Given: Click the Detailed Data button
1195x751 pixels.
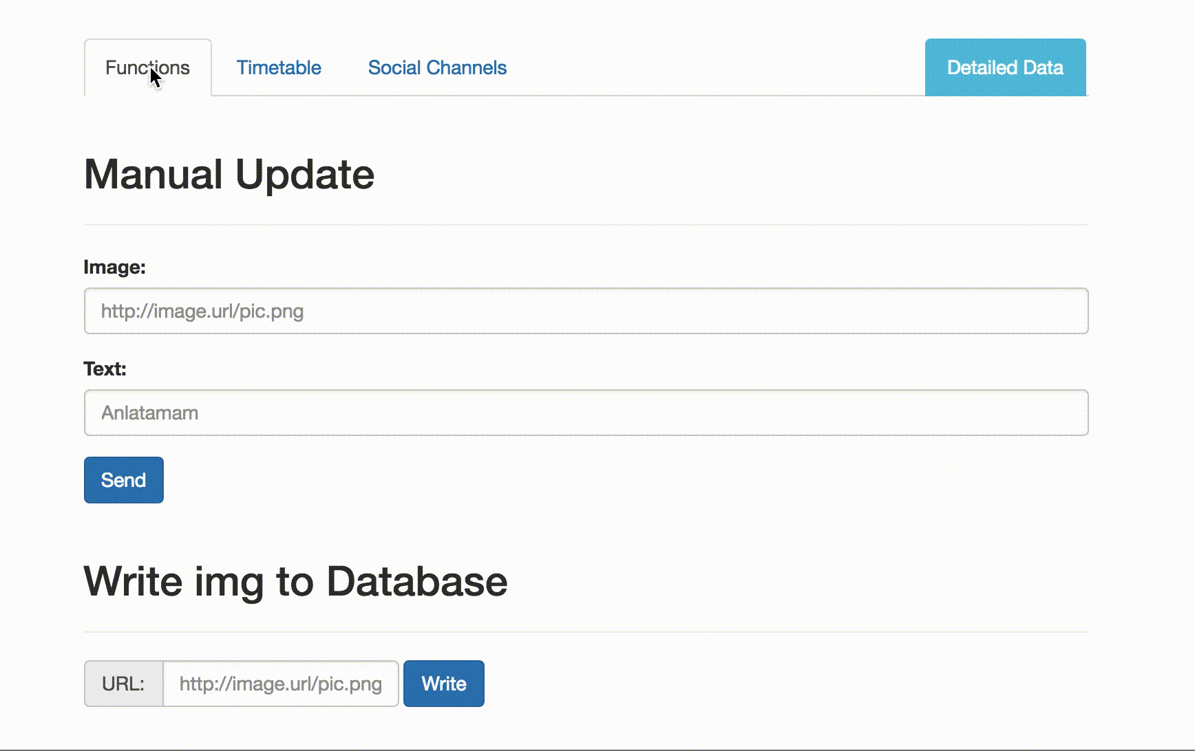Looking at the screenshot, I should (x=1005, y=67).
